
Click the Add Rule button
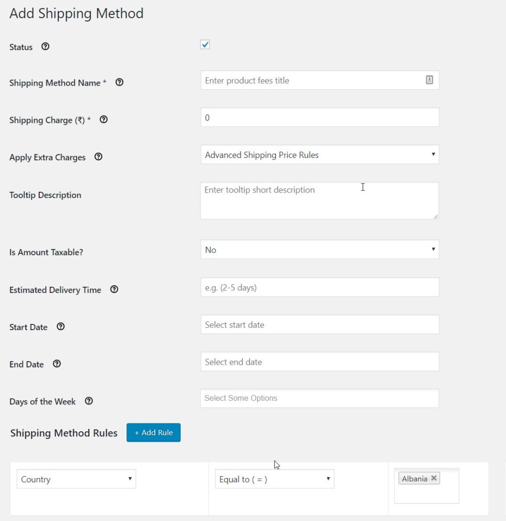tap(153, 432)
